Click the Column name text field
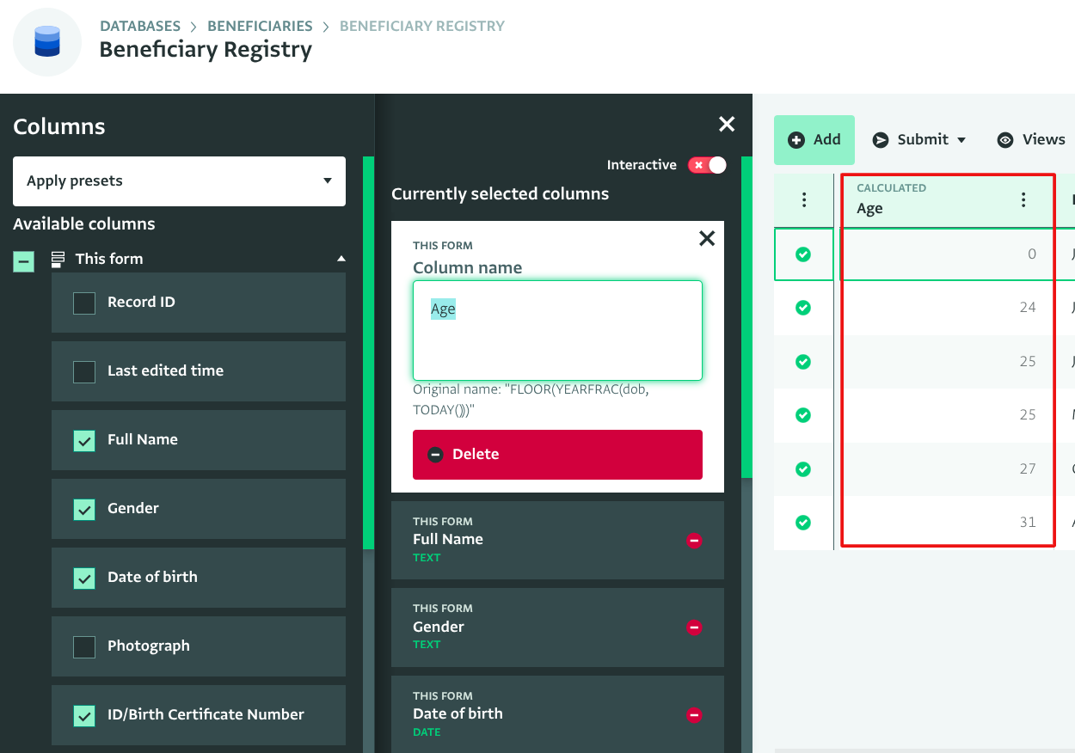The image size is (1075, 753). click(x=557, y=330)
